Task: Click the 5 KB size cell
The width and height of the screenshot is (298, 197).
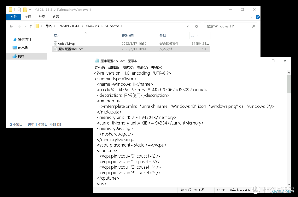Action: (205, 49)
